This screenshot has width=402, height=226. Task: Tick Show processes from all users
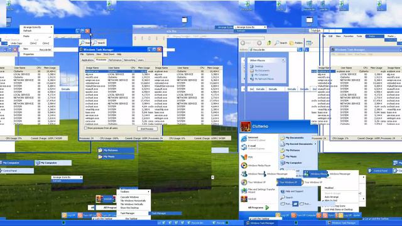[101, 128]
